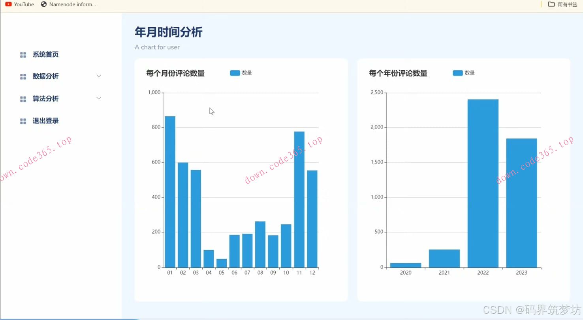Click the 800 label on monthly y-axis
This screenshot has height=320, width=583.
pos(156,127)
